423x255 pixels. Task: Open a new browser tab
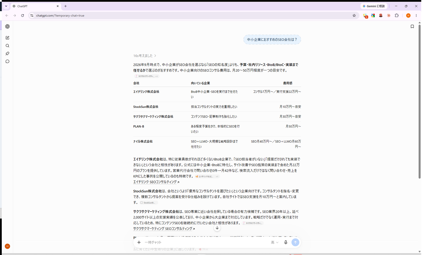tap(66, 6)
